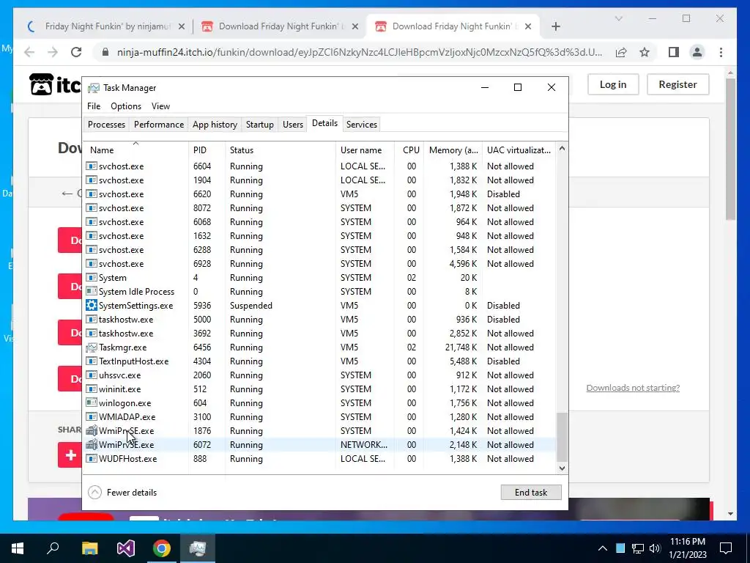This screenshot has width=750, height=563.
Task: Open Chrome from the taskbar
Action: 162,548
